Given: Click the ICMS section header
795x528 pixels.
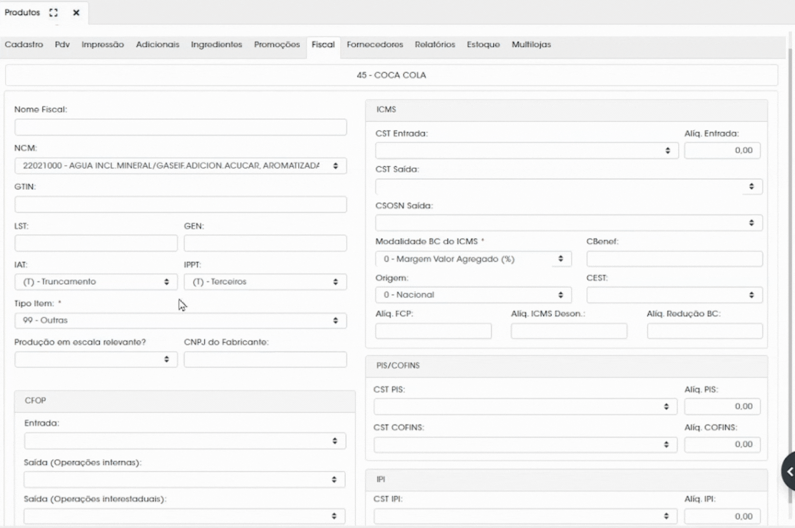Looking at the screenshot, I should tap(566, 110).
